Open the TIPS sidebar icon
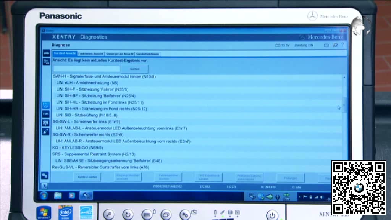The height and width of the screenshot is (220, 391). [x=46, y=114]
